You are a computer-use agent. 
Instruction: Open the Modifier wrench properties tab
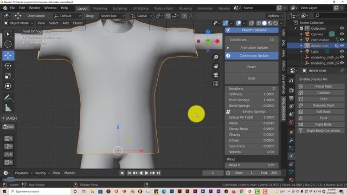(x=291, y=140)
